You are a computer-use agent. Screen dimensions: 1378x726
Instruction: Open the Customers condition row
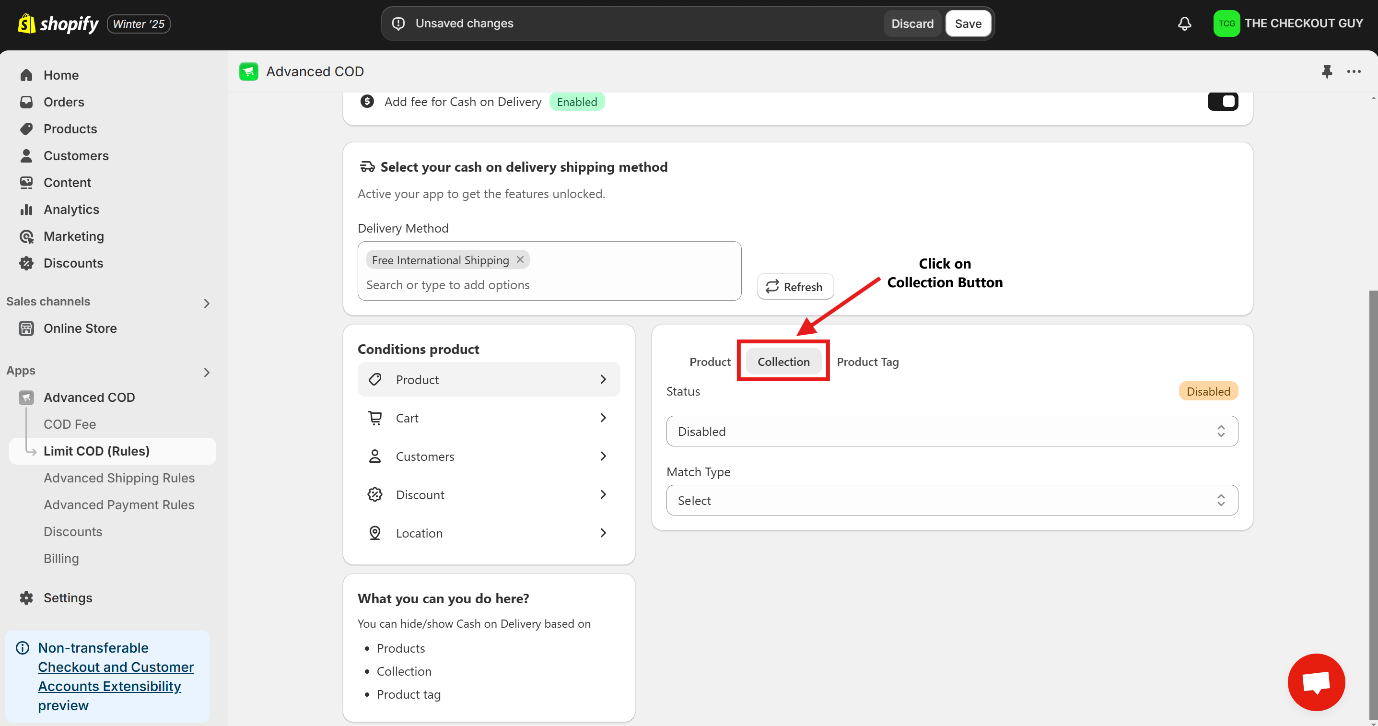(489, 457)
